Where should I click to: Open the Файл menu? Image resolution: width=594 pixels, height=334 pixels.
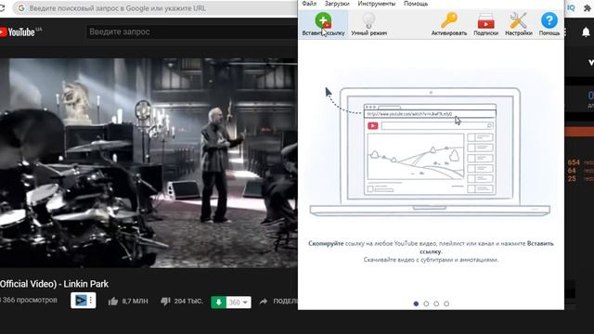309,4
